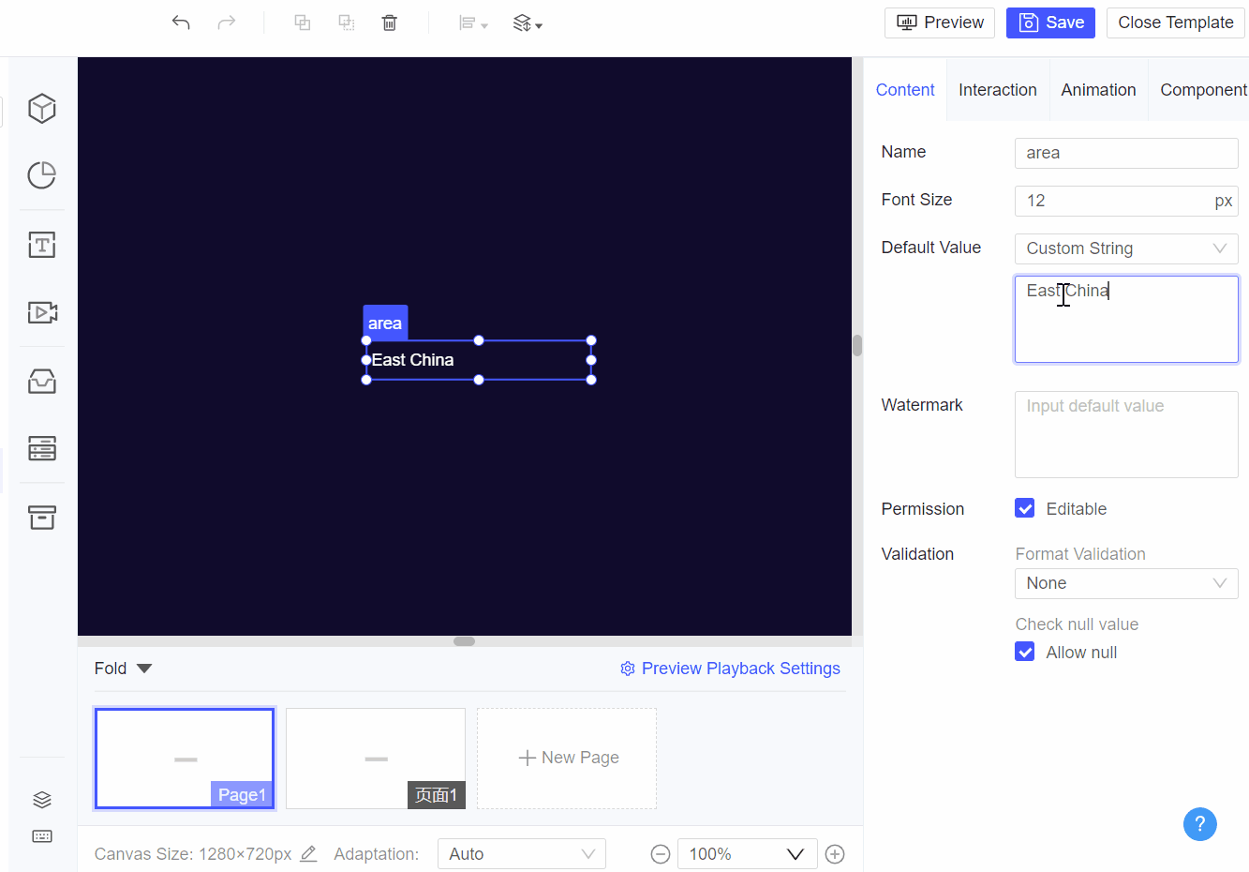Uncheck the Editable permission checkbox
This screenshot has width=1249, height=872.
pyautogui.click(x=1024, y=508)
